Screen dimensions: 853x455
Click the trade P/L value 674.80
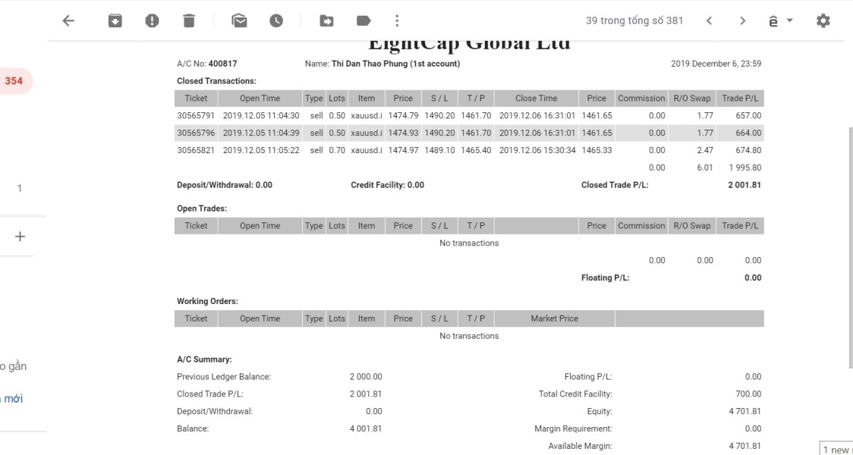pos(749,150)
